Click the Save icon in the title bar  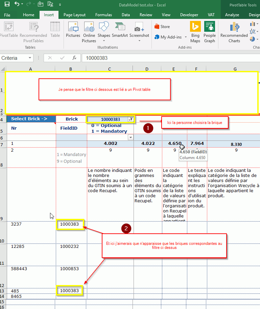tap(7, 5)
